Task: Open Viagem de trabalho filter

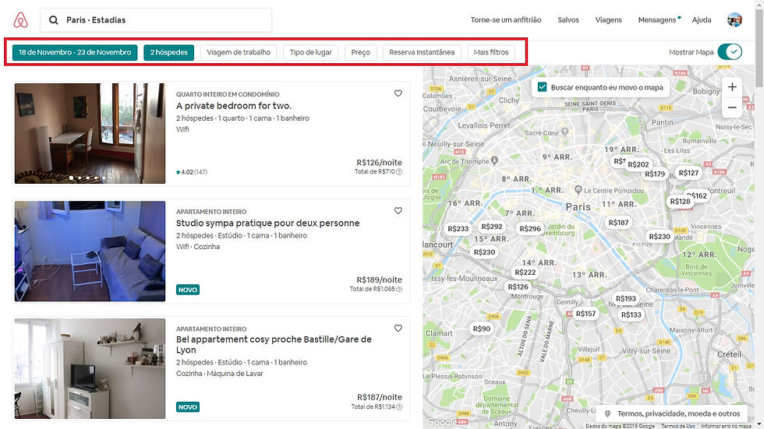Action: pyautogui.click(x=239, y=52)
